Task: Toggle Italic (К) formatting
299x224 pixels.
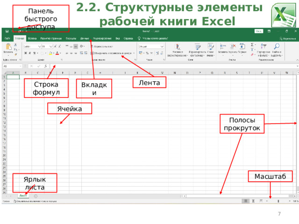Action: point(30,53)
